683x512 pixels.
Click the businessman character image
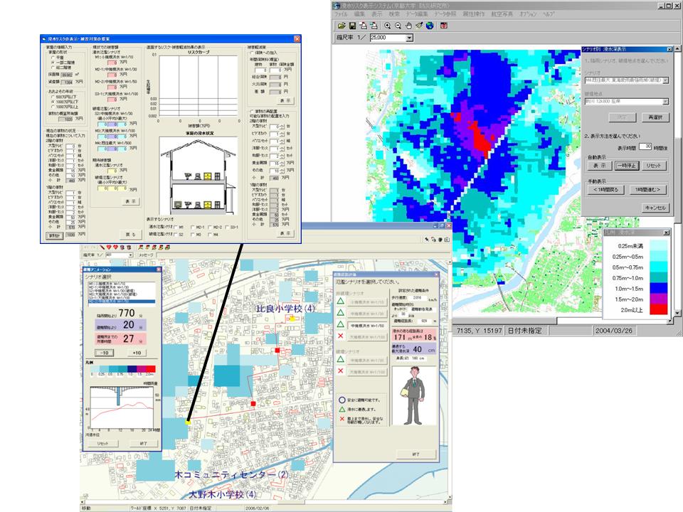(x=414, y=396)
